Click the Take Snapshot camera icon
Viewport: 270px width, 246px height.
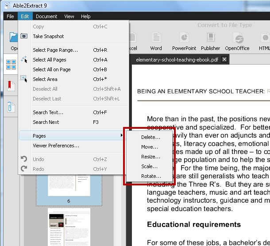pos(24,36)
